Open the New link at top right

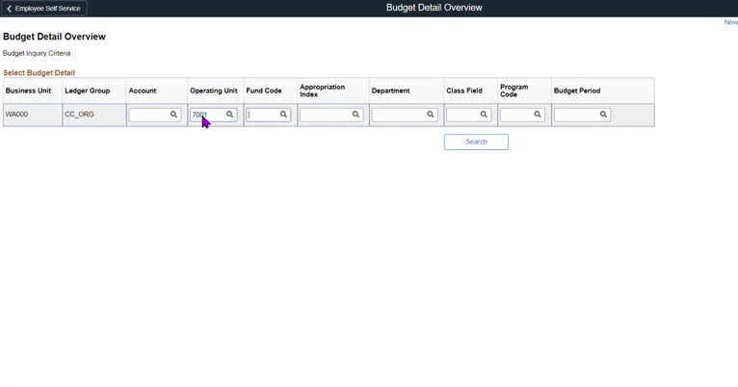(x=731, y=22)
